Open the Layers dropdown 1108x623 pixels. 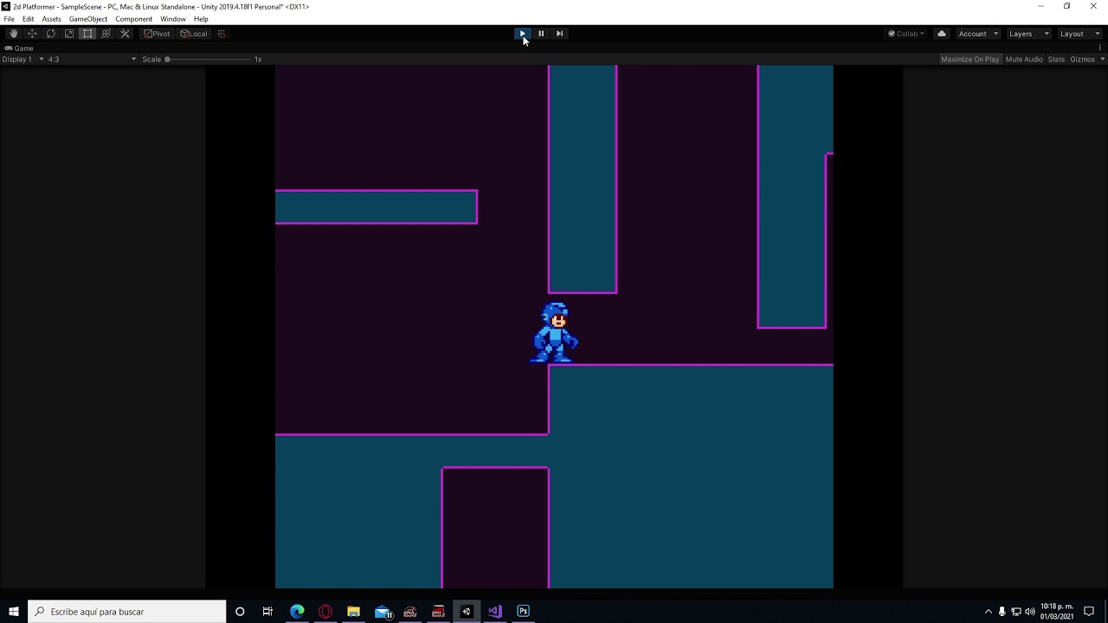pos(1028,34)
